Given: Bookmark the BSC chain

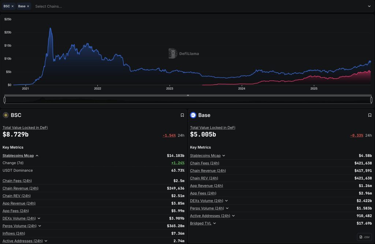Looking at the screenshot, I should (x=182, y=115).
